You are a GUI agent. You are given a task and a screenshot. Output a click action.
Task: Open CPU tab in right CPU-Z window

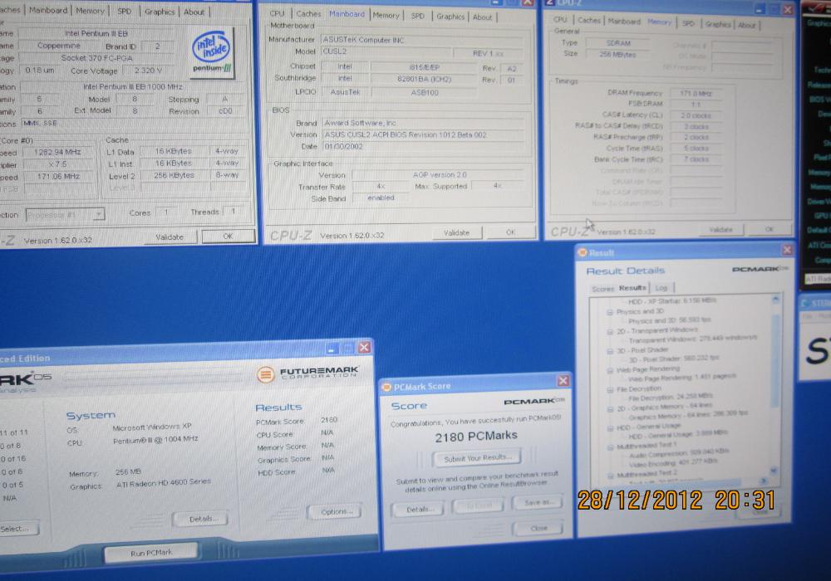pyautogui.click(x=560, y=20)
